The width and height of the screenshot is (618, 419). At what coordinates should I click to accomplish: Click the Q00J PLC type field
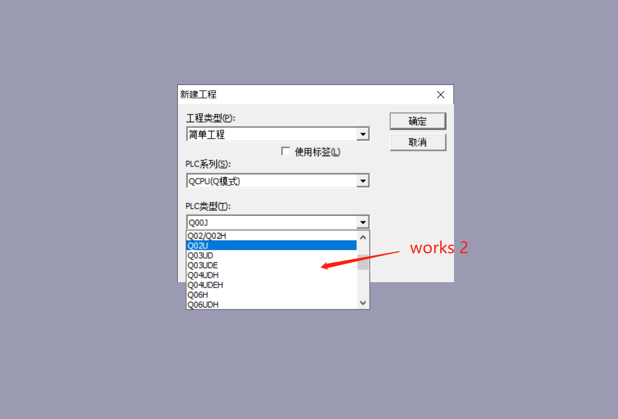point(272,222)
